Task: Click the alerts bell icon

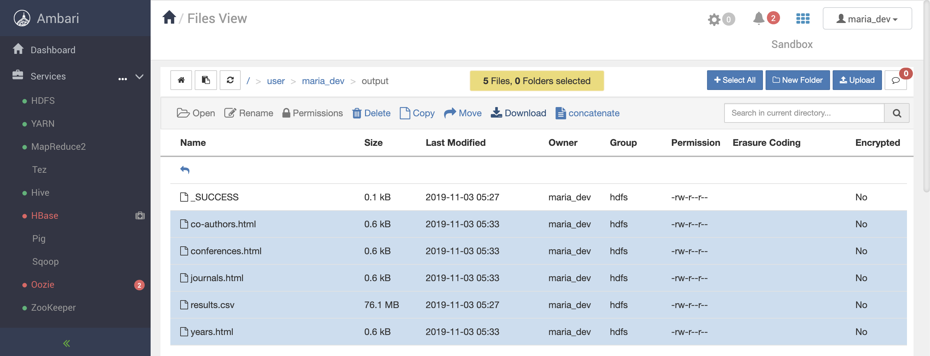Action: (759, 18)
